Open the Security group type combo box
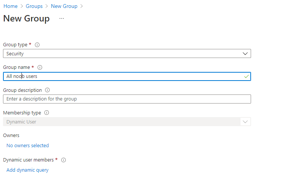The height and width of the screenshot is (195, 286). (x=127, y=53)
